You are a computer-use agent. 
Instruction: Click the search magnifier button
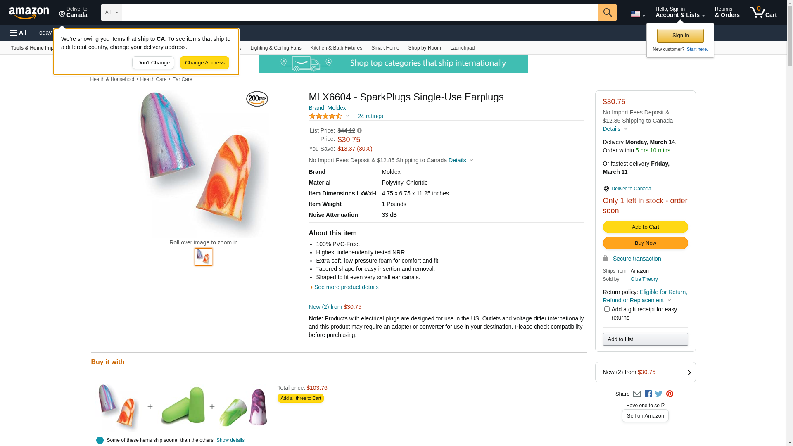607,12
